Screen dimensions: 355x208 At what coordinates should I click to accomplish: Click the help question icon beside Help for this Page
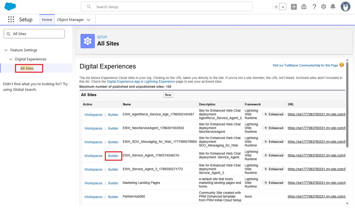tap(342, 65)
